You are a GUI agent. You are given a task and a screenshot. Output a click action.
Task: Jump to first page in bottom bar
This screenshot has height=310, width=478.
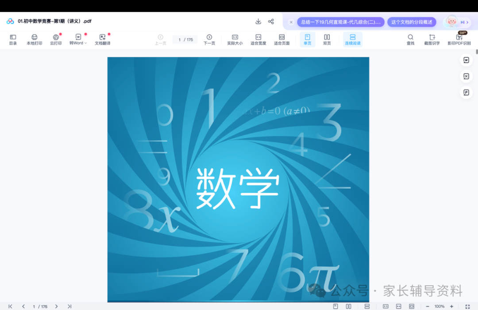click(10, 306)
